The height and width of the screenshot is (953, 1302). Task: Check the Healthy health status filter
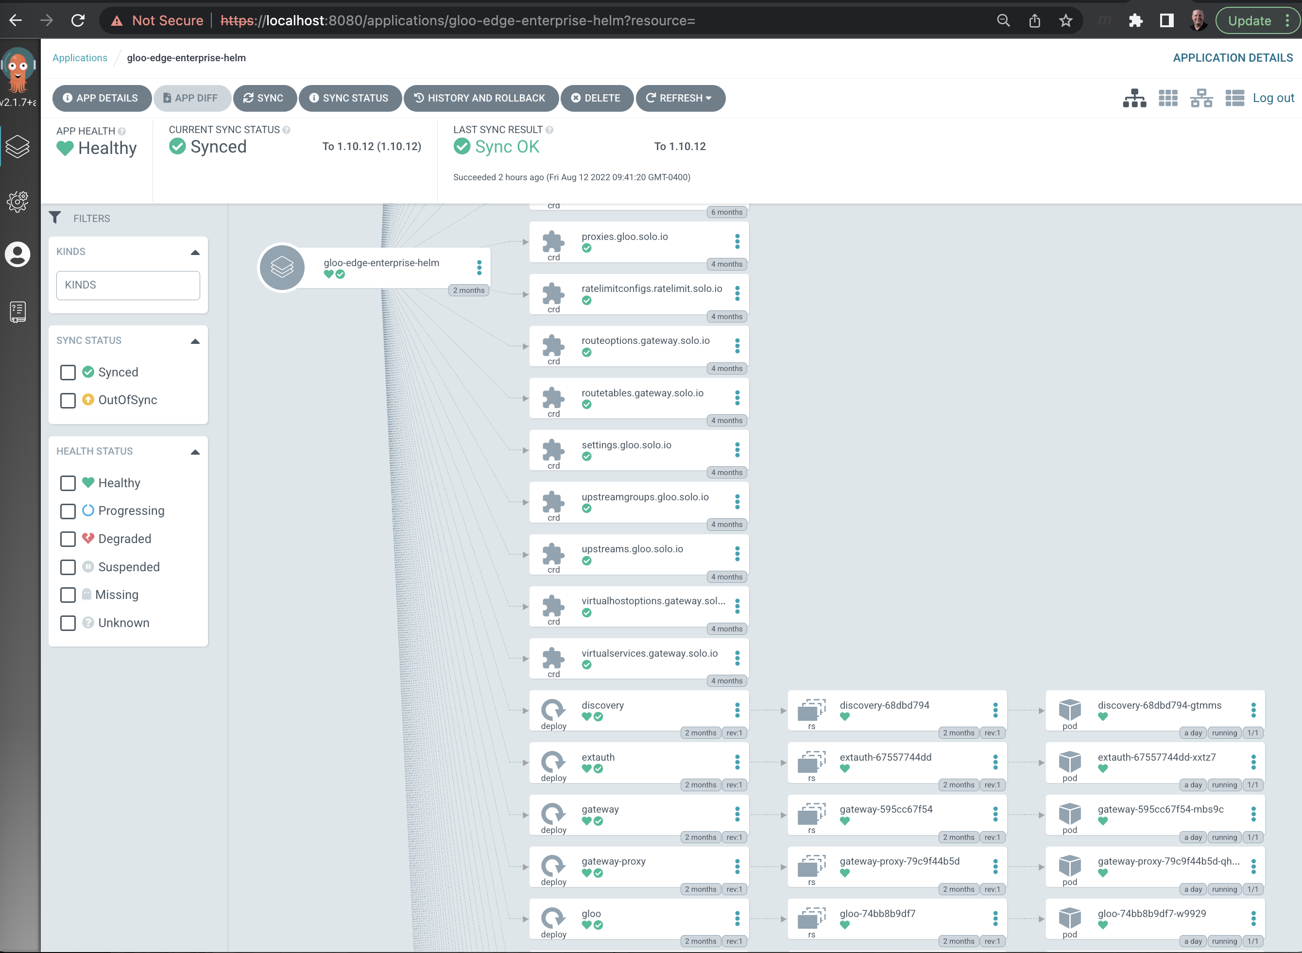[68, 483]
